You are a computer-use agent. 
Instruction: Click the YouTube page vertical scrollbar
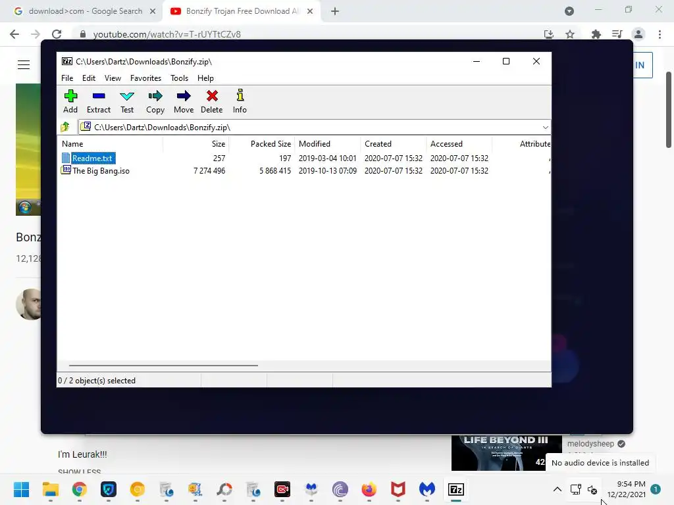pyautogui.click(x=669, y=110)
